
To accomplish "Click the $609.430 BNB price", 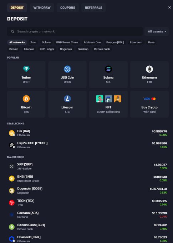I will click(160, 177).
